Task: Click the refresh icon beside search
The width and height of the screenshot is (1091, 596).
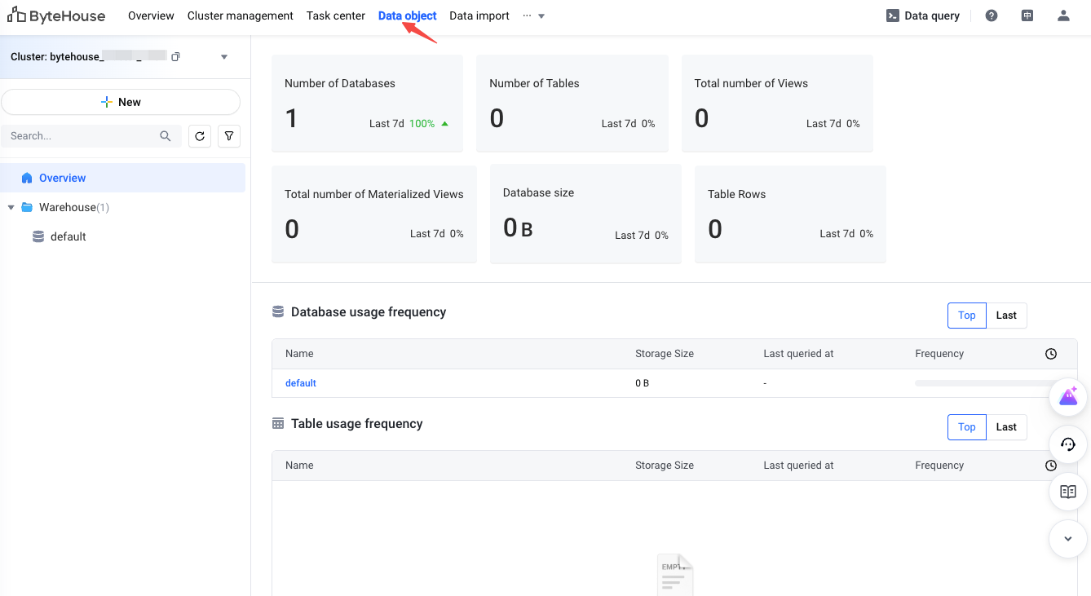Action: tap(200, 136)
